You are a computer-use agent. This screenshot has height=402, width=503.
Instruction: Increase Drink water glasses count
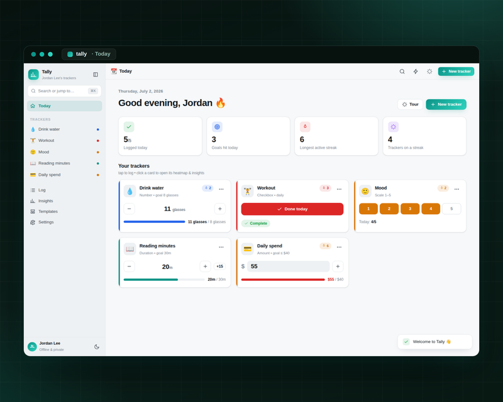[x=220, y=209]
